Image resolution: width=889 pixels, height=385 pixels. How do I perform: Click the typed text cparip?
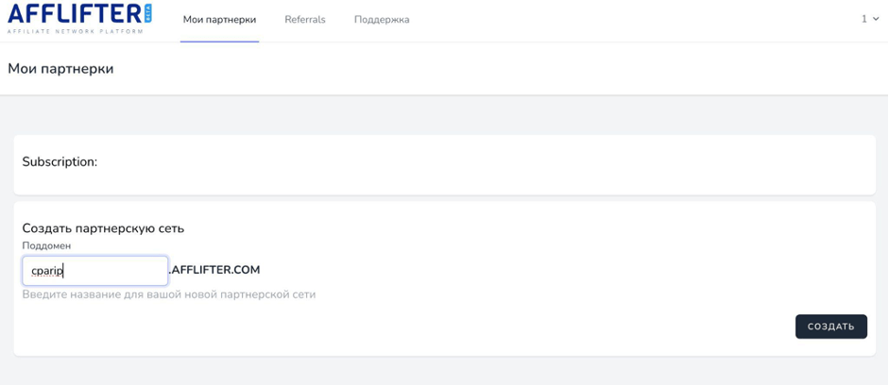(47, 271)
